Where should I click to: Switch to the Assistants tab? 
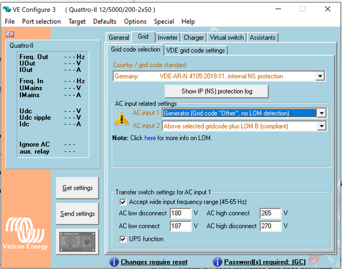pos(262,38)
